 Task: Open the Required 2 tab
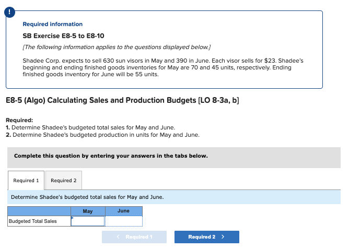click(x=64, y=181)
